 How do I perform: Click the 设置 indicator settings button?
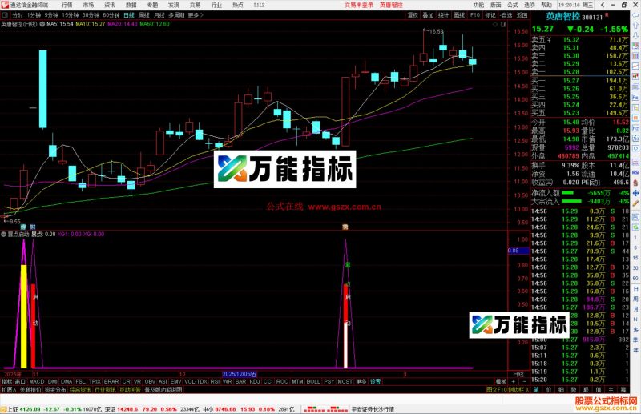point(375,381)
